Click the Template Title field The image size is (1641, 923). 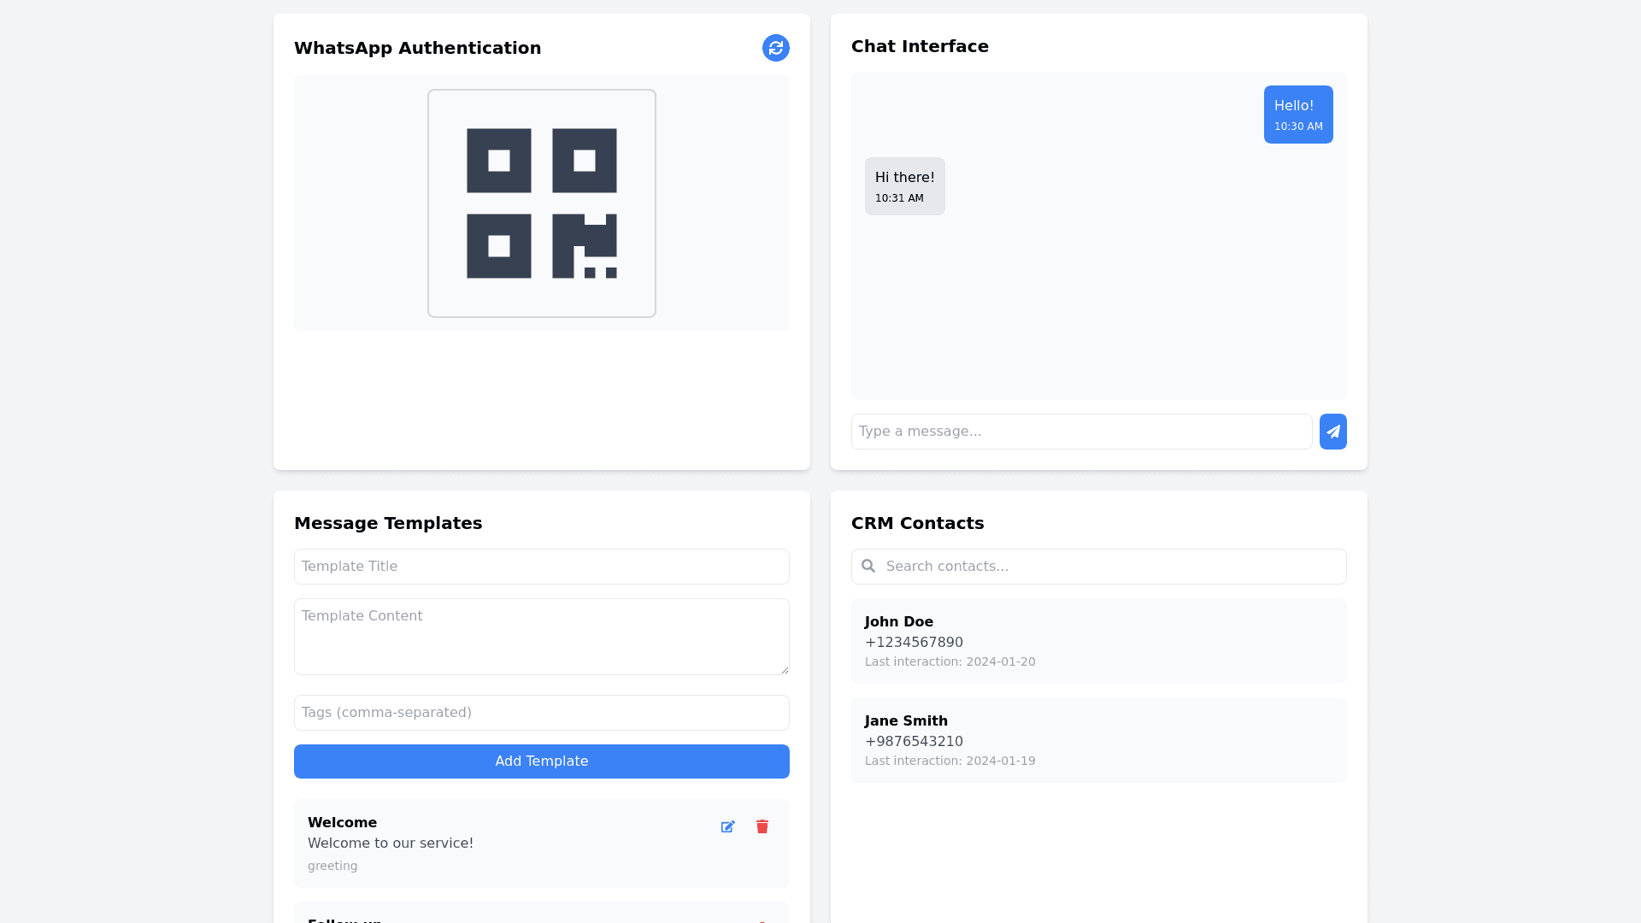coord(541,567)
